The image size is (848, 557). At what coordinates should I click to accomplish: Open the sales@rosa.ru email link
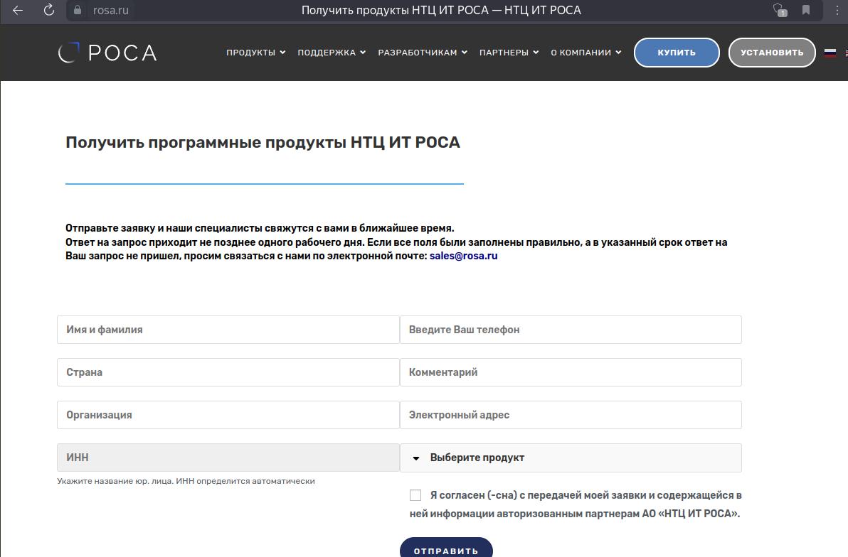[463, 256]
